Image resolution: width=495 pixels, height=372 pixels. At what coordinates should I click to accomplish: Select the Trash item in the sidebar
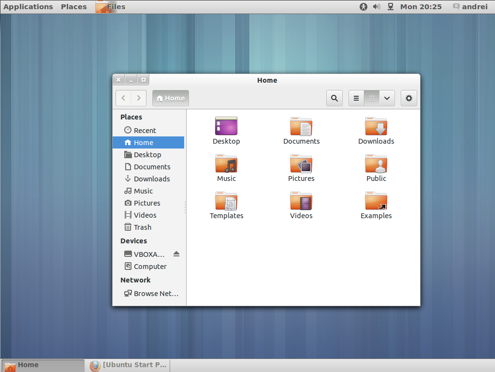142,227
